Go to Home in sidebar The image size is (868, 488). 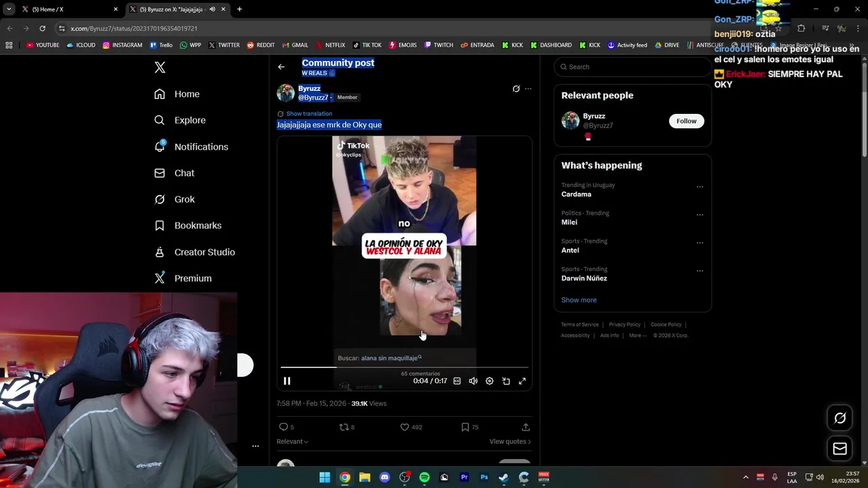(x=177, y=94)
